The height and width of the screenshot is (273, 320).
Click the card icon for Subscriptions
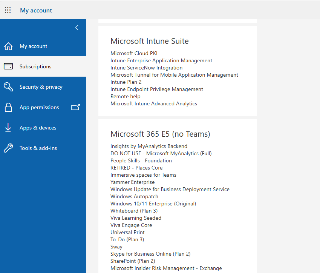8,66
